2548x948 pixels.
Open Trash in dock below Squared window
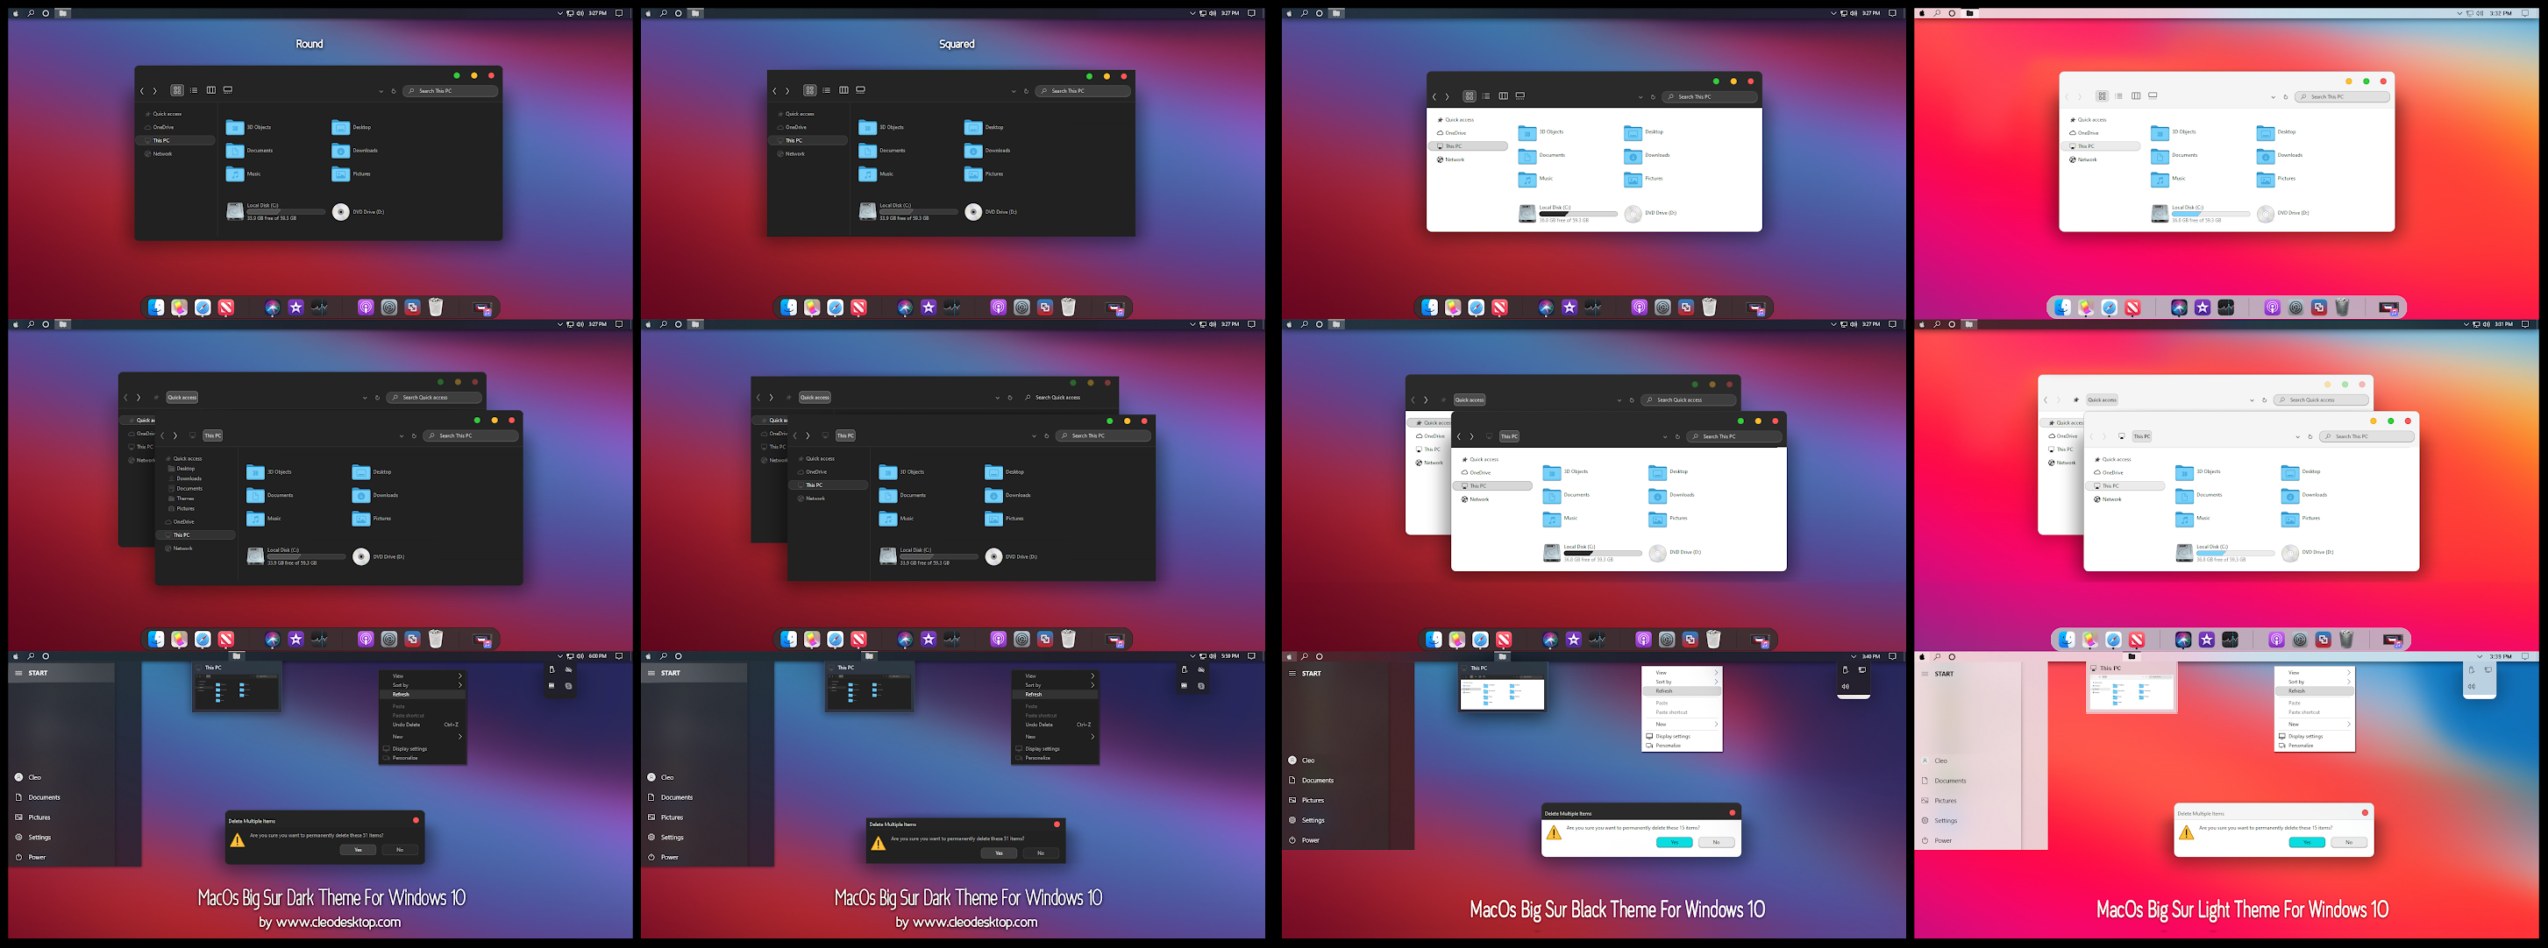click(1068, 308)
